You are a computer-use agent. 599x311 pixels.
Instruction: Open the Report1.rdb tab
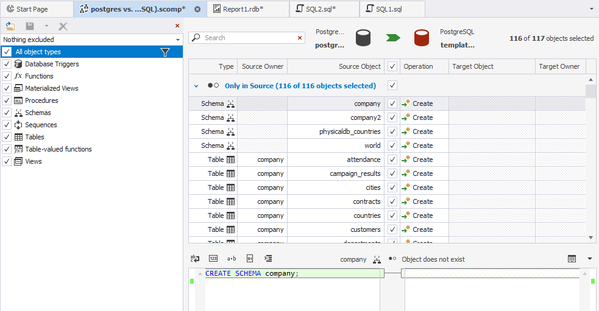tap(248, 9)
